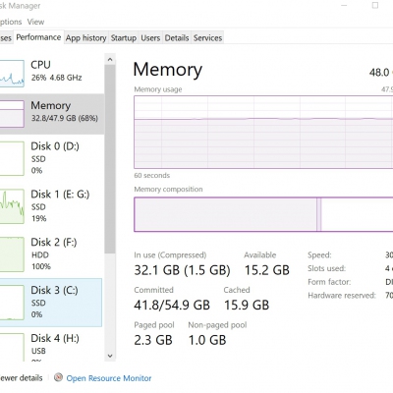Click the Committed 41.8/54.9 GB value
Image resolution: width=393 pixels, height=393 pixels.
click(x=172, y=305)
